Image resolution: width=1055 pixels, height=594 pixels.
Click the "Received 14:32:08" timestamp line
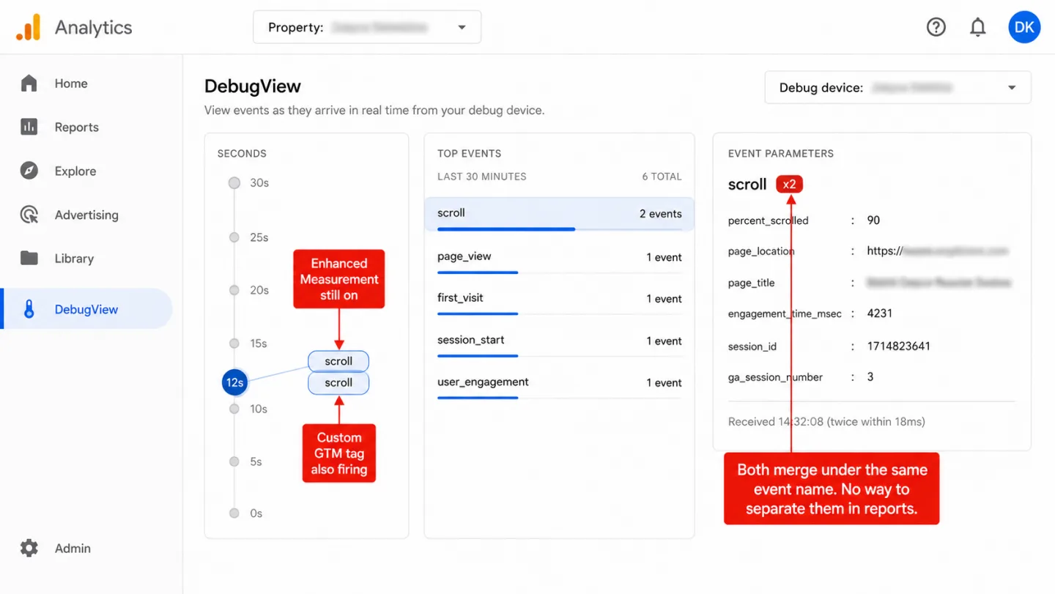[826, 422]
